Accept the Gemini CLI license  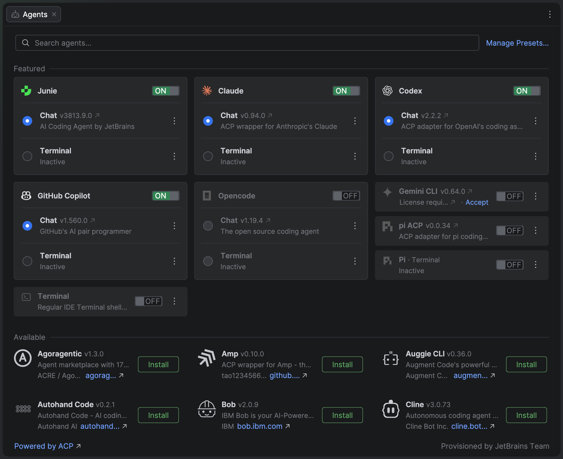477,202
